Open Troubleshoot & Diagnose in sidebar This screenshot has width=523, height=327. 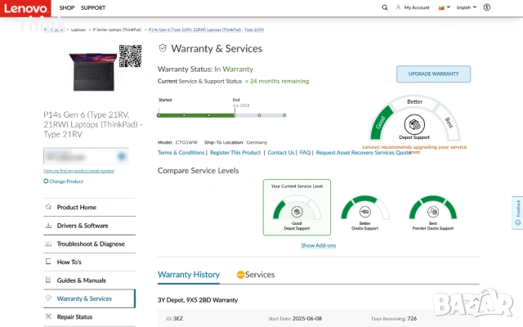(89, 244)
